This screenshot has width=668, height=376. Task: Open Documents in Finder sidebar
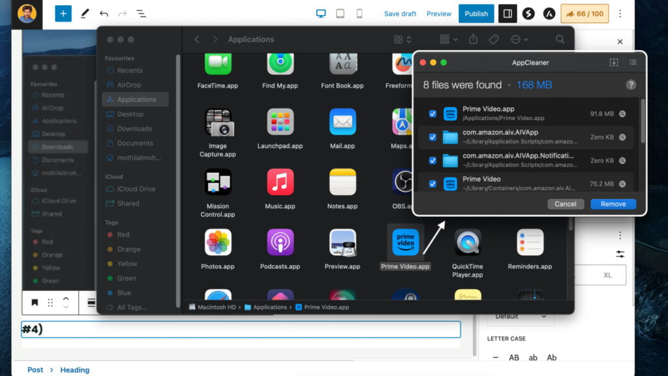tap(134, 143)
